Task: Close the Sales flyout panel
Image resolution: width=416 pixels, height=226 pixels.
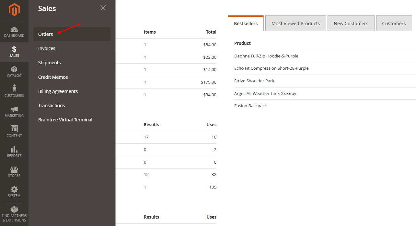Action: coord(103,8)
